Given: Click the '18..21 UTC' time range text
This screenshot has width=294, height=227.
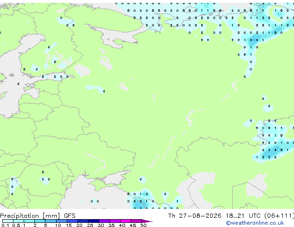Looking at the screenshot, I should (243, 216).
